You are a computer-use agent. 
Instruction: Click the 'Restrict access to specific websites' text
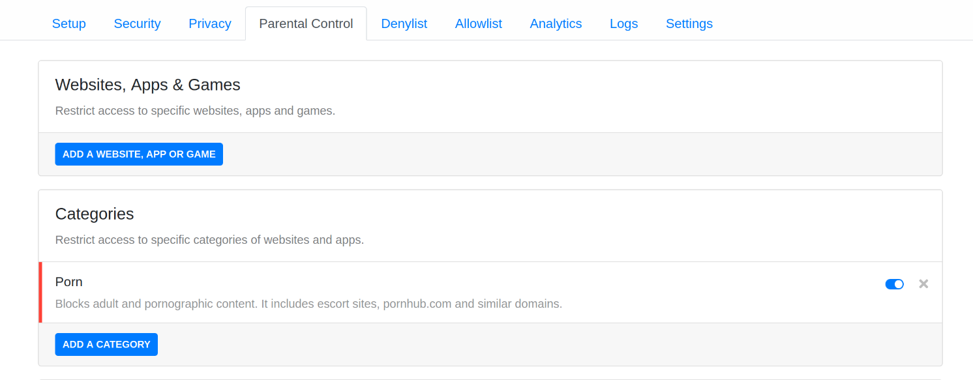pos(195,111)
